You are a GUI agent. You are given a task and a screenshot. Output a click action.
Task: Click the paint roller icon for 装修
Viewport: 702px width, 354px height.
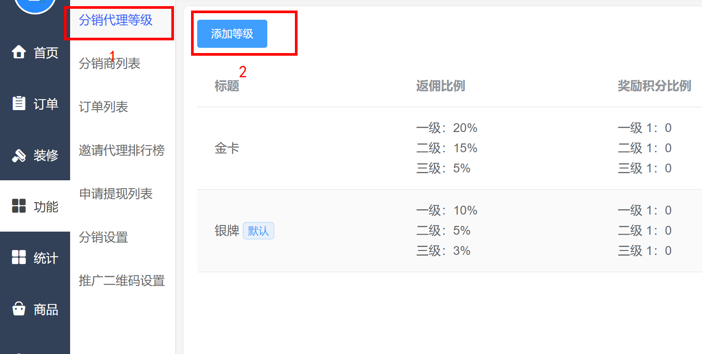click(19, 155)
